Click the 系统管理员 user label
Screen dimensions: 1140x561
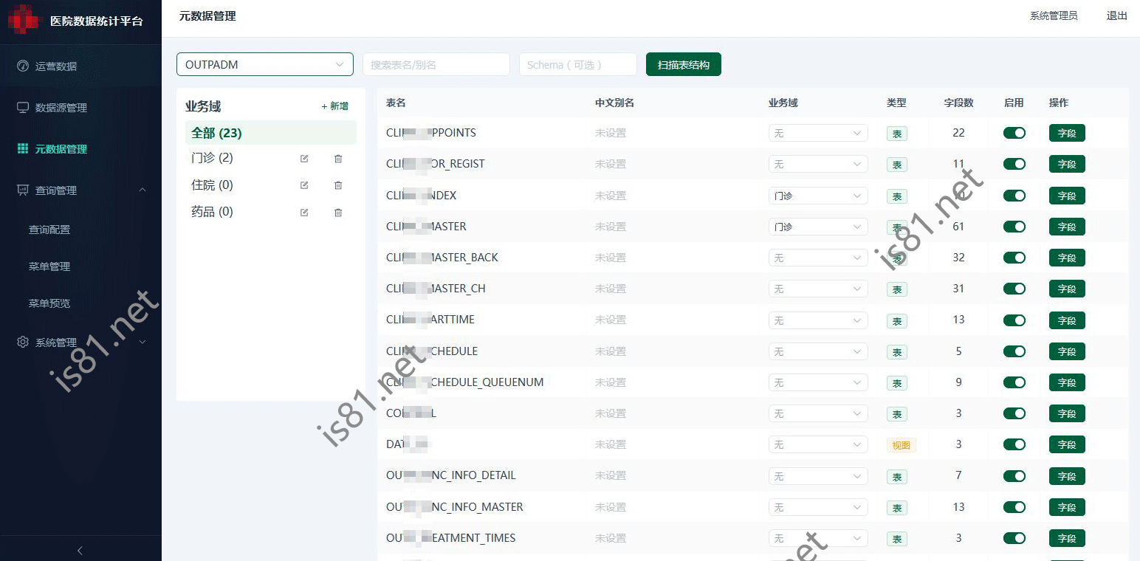click(1054, 16)
